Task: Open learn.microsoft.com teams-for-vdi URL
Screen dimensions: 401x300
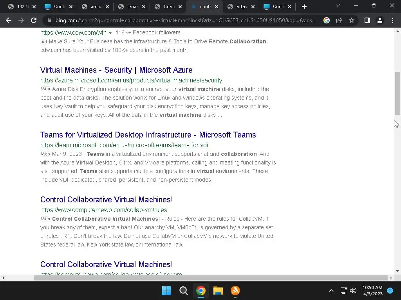Action: [x=124, y=145]
